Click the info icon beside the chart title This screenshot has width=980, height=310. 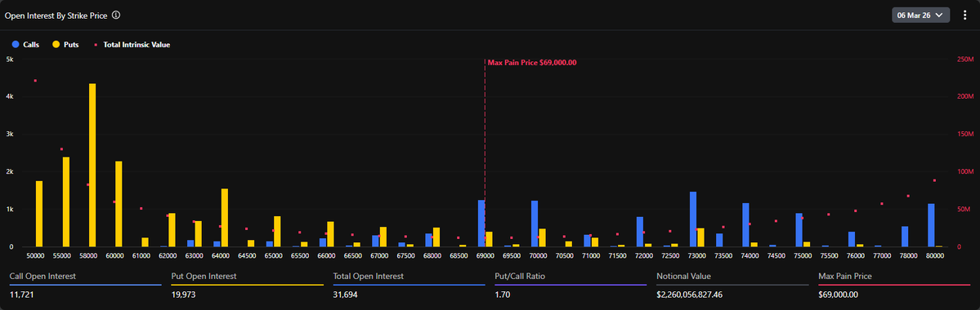pos(116,15)
